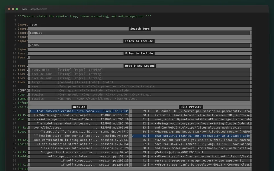Click preview line 31 'runs, and an OpenAI-compatible API'
274x171 pixels.
191,119
